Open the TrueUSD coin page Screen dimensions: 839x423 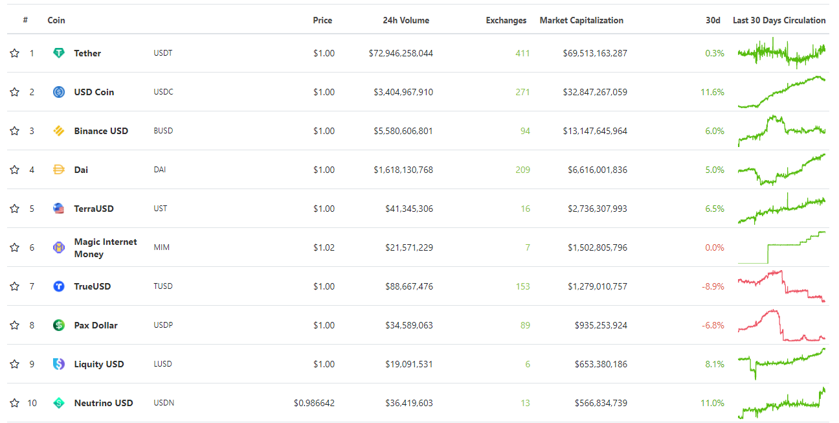click(93, 286)
